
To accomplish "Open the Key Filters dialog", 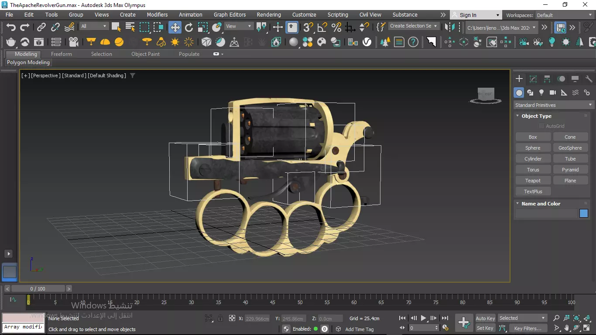I will click(527, 328).
